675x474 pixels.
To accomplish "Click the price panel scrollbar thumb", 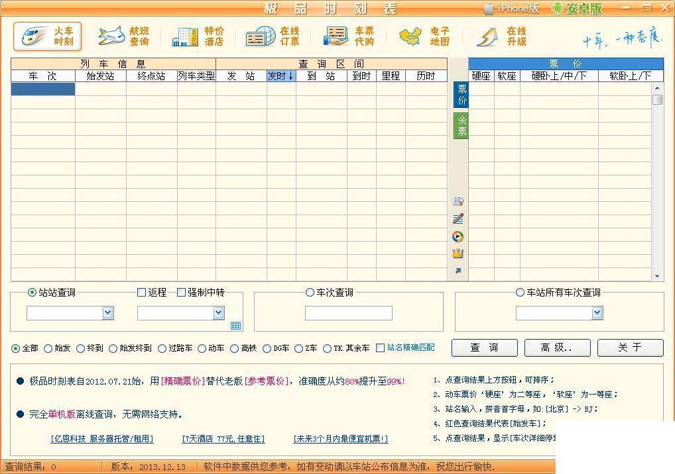I will coord(657,99).
